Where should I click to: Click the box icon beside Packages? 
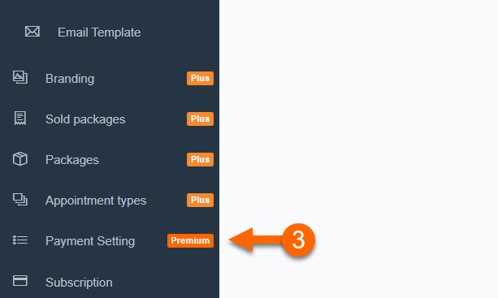[x=20, y=158]
